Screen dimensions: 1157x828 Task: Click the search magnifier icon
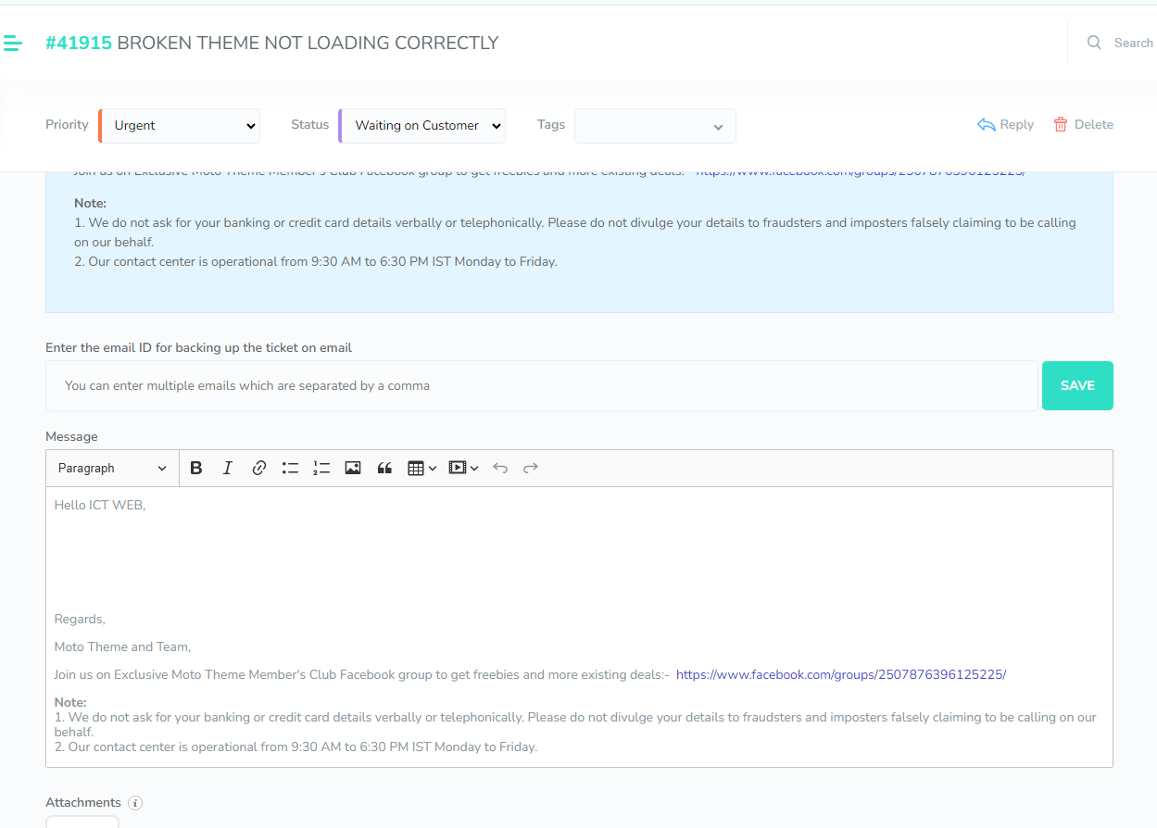click(x=1094, y=43)
